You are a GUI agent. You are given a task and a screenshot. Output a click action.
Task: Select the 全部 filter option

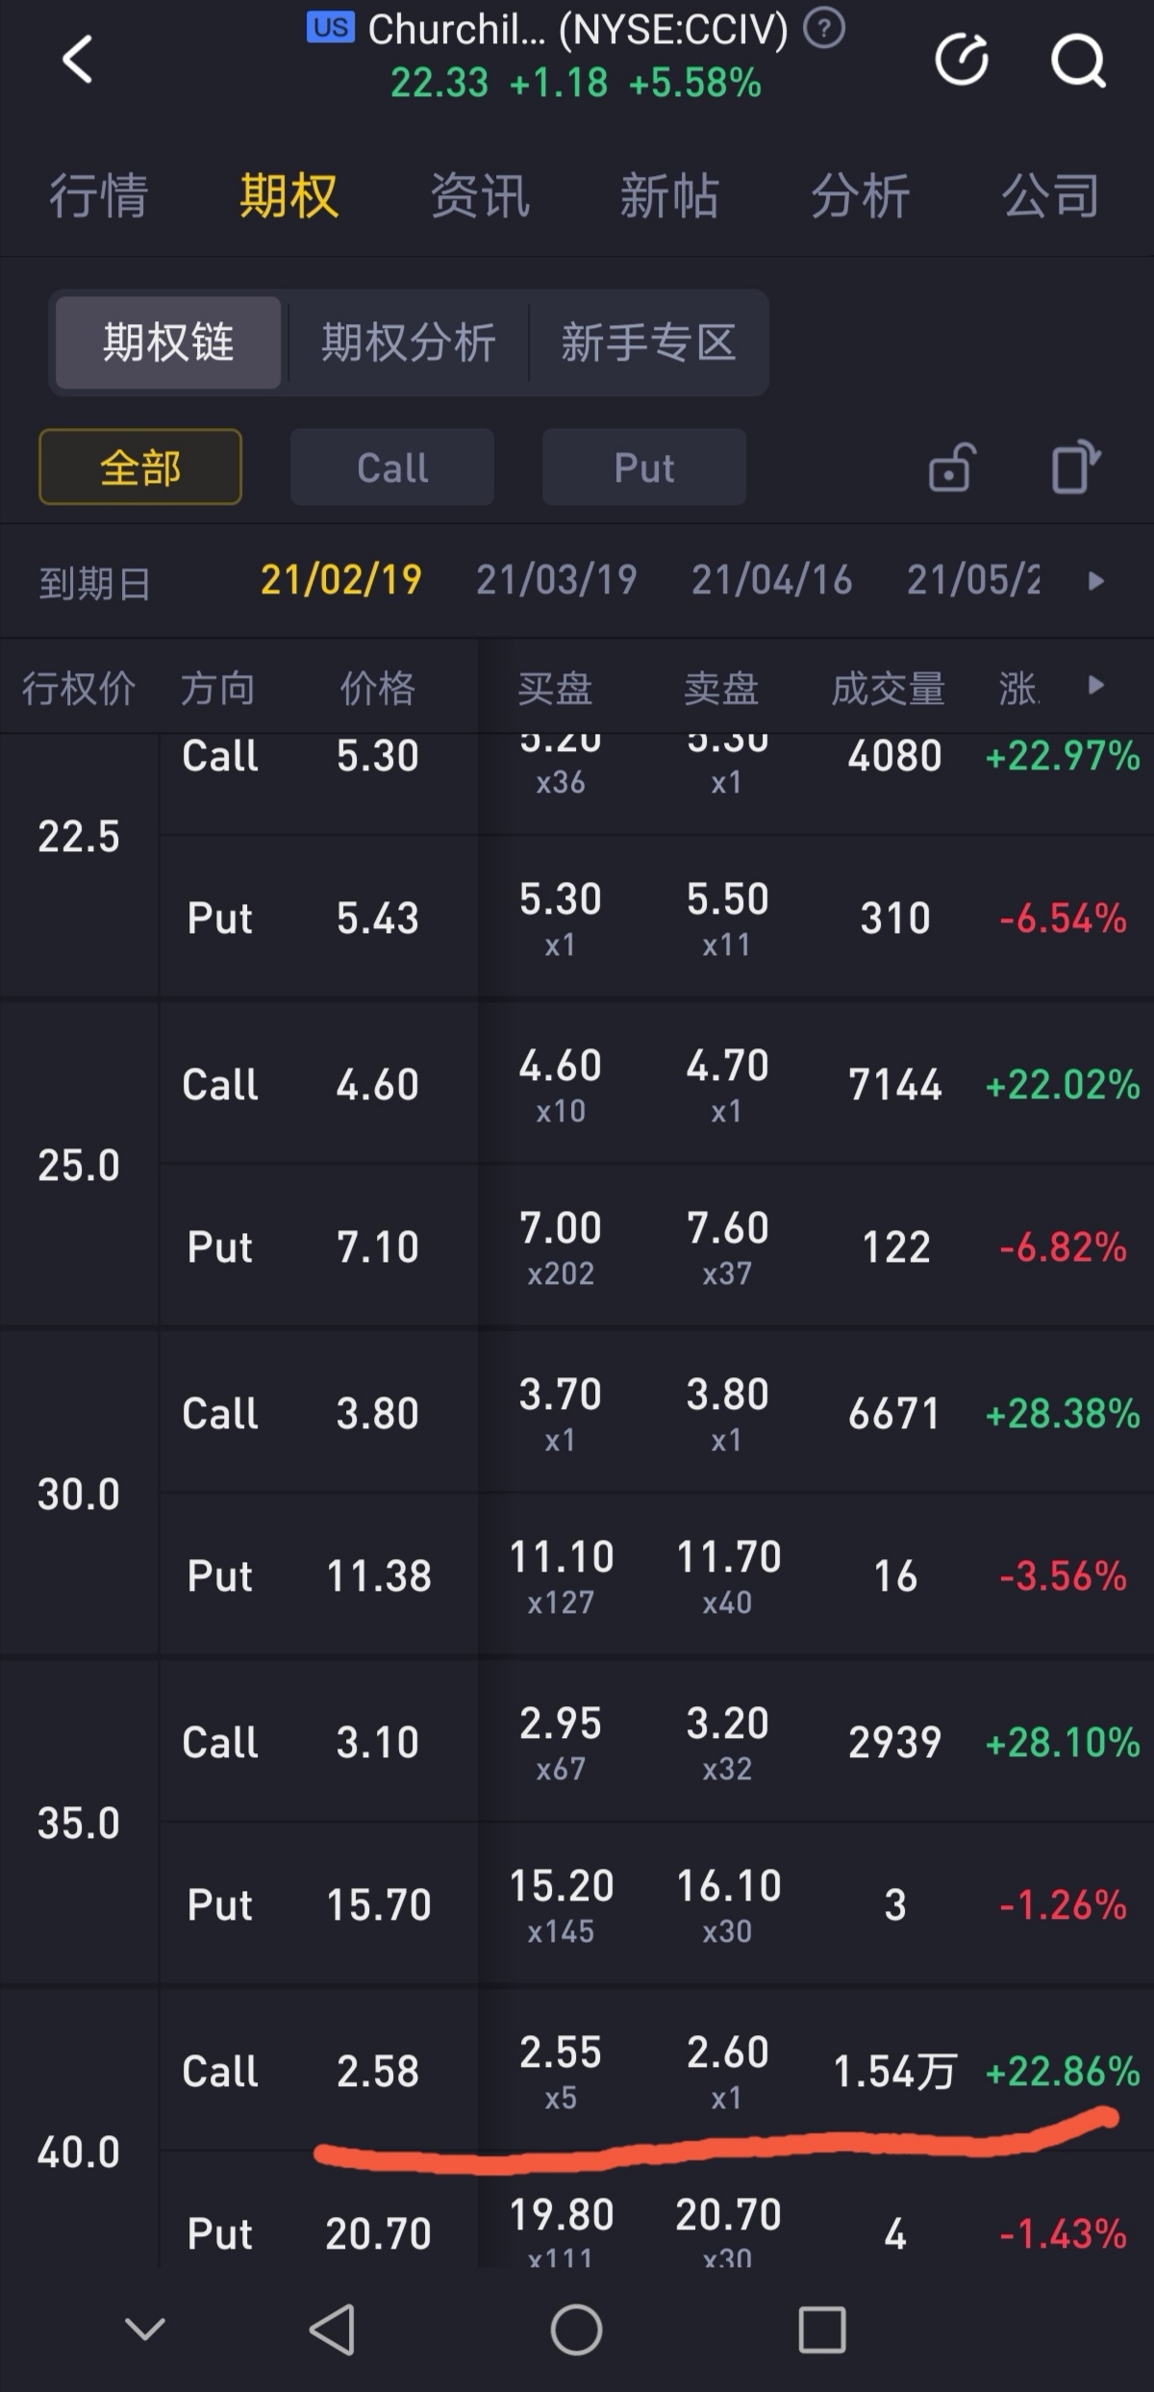pos(140,467)
